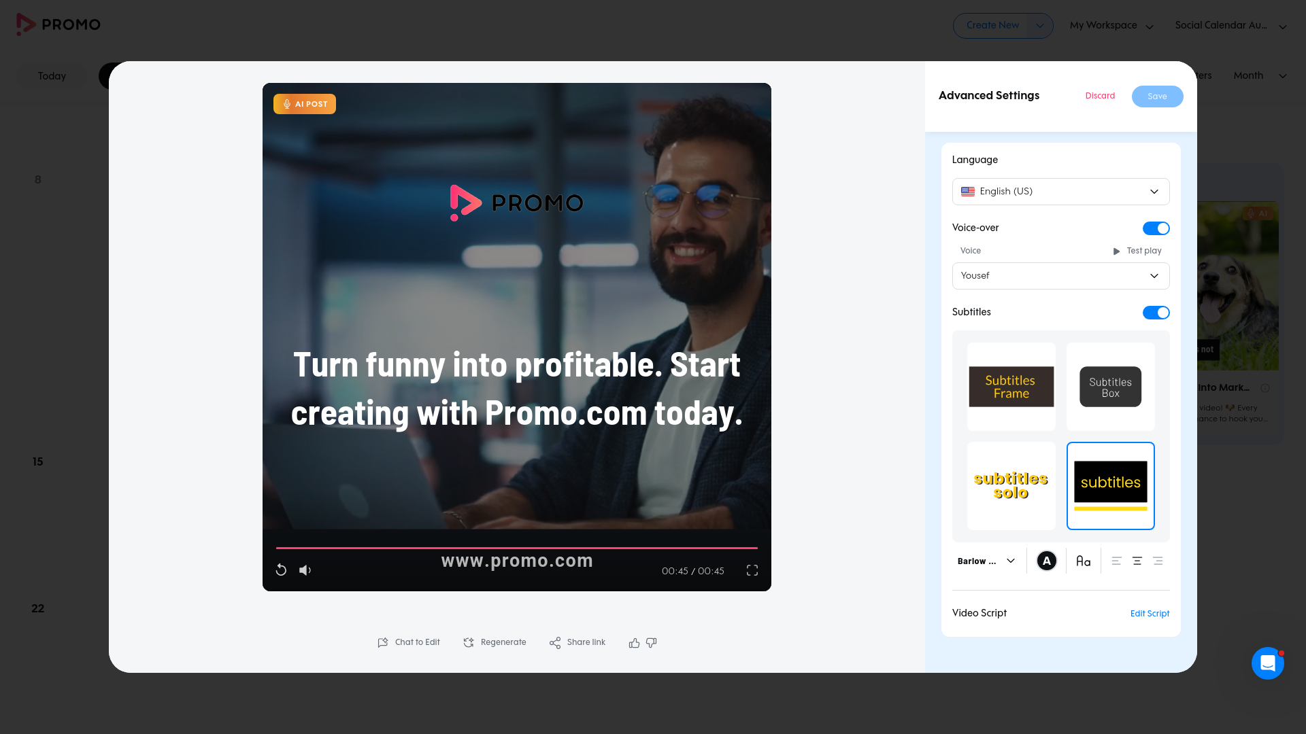Screen dimensions: 1306x734
Task: Select the black subtitles with yellow underline style
Action: (x=1111, y=486)
